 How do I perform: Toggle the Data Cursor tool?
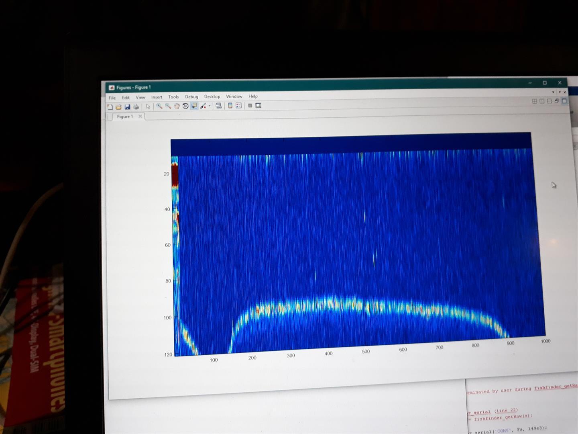(194, 106)
